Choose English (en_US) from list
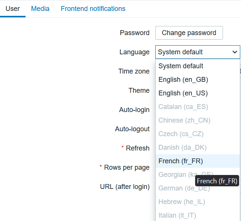 pos(183,93)
